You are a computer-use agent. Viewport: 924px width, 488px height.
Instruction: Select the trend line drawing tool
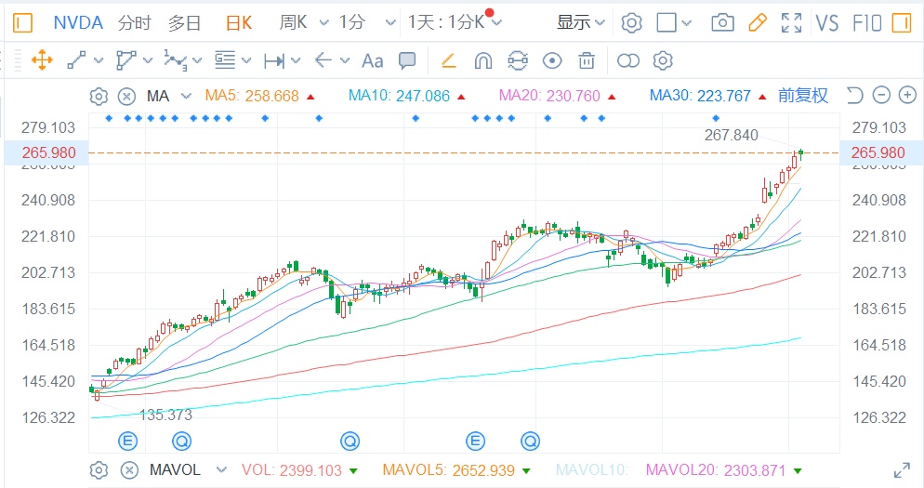[x=76, y=60]
